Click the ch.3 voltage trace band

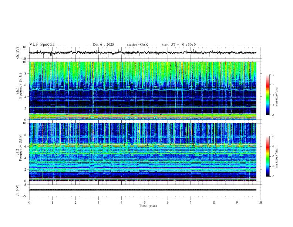click(x=142, y=190)
